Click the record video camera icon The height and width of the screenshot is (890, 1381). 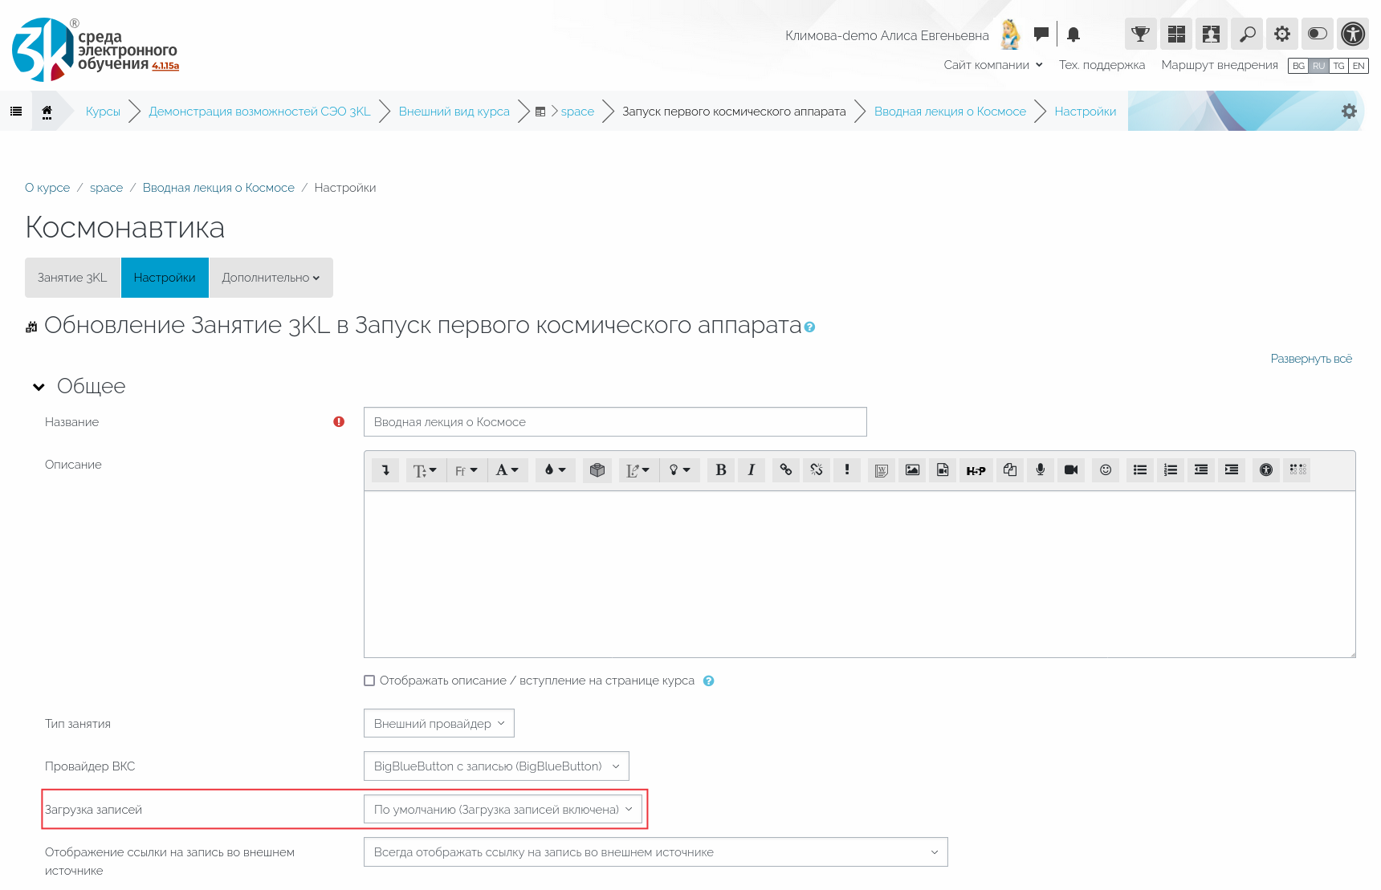(x=1070, y=470)
